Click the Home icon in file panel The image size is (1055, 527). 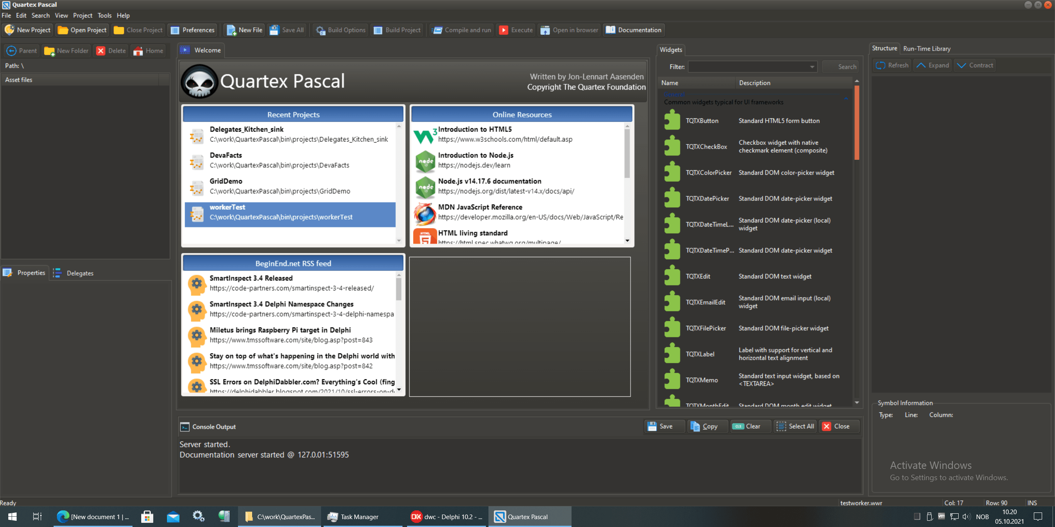[138, 51]
